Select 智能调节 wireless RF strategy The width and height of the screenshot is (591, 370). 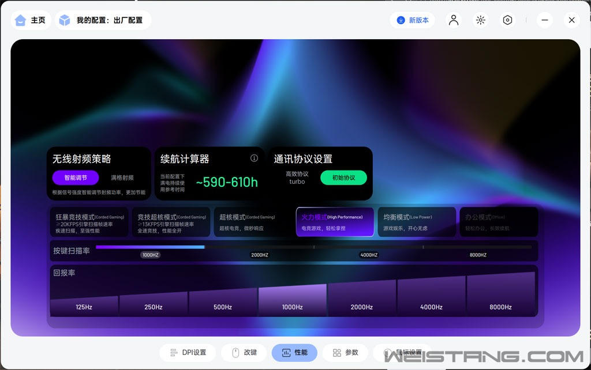click(x=76, y=178)
